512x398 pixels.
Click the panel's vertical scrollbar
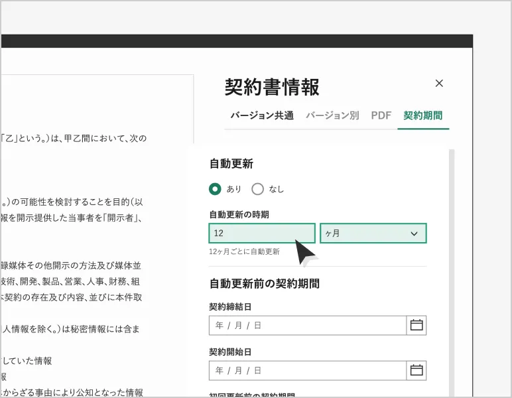(x=452, y=273)
